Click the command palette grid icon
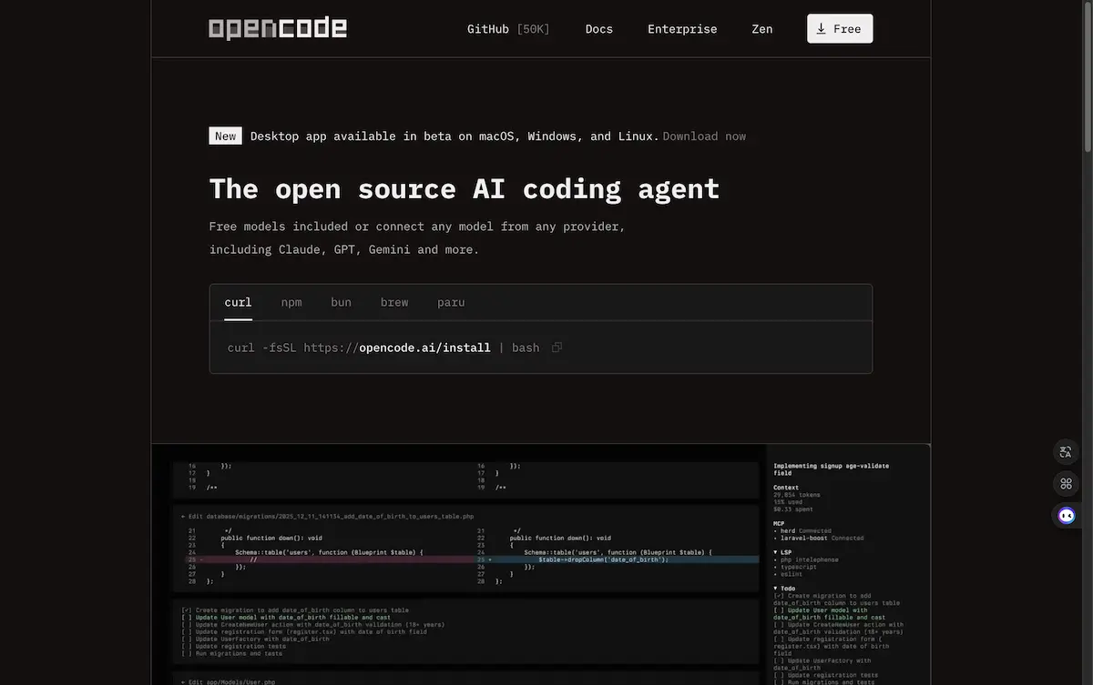 1064,482
